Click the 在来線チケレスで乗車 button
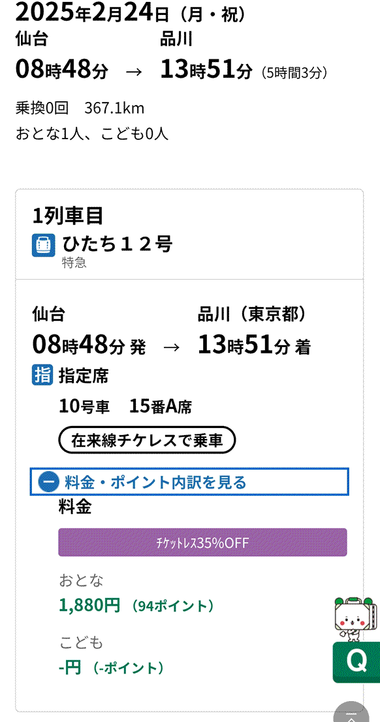This screenshot has width=380, height=722. pyautogui.click(x=147, y=440)
